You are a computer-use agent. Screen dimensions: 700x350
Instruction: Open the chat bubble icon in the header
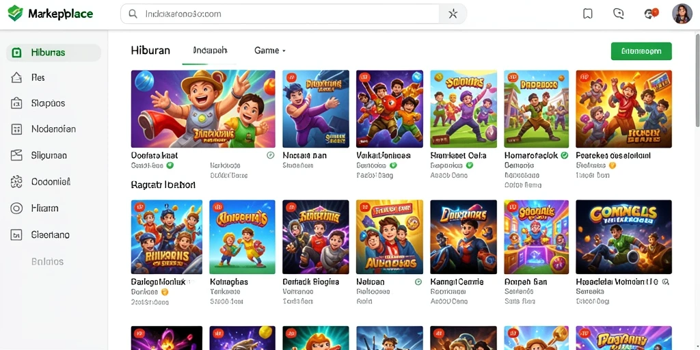618,14
